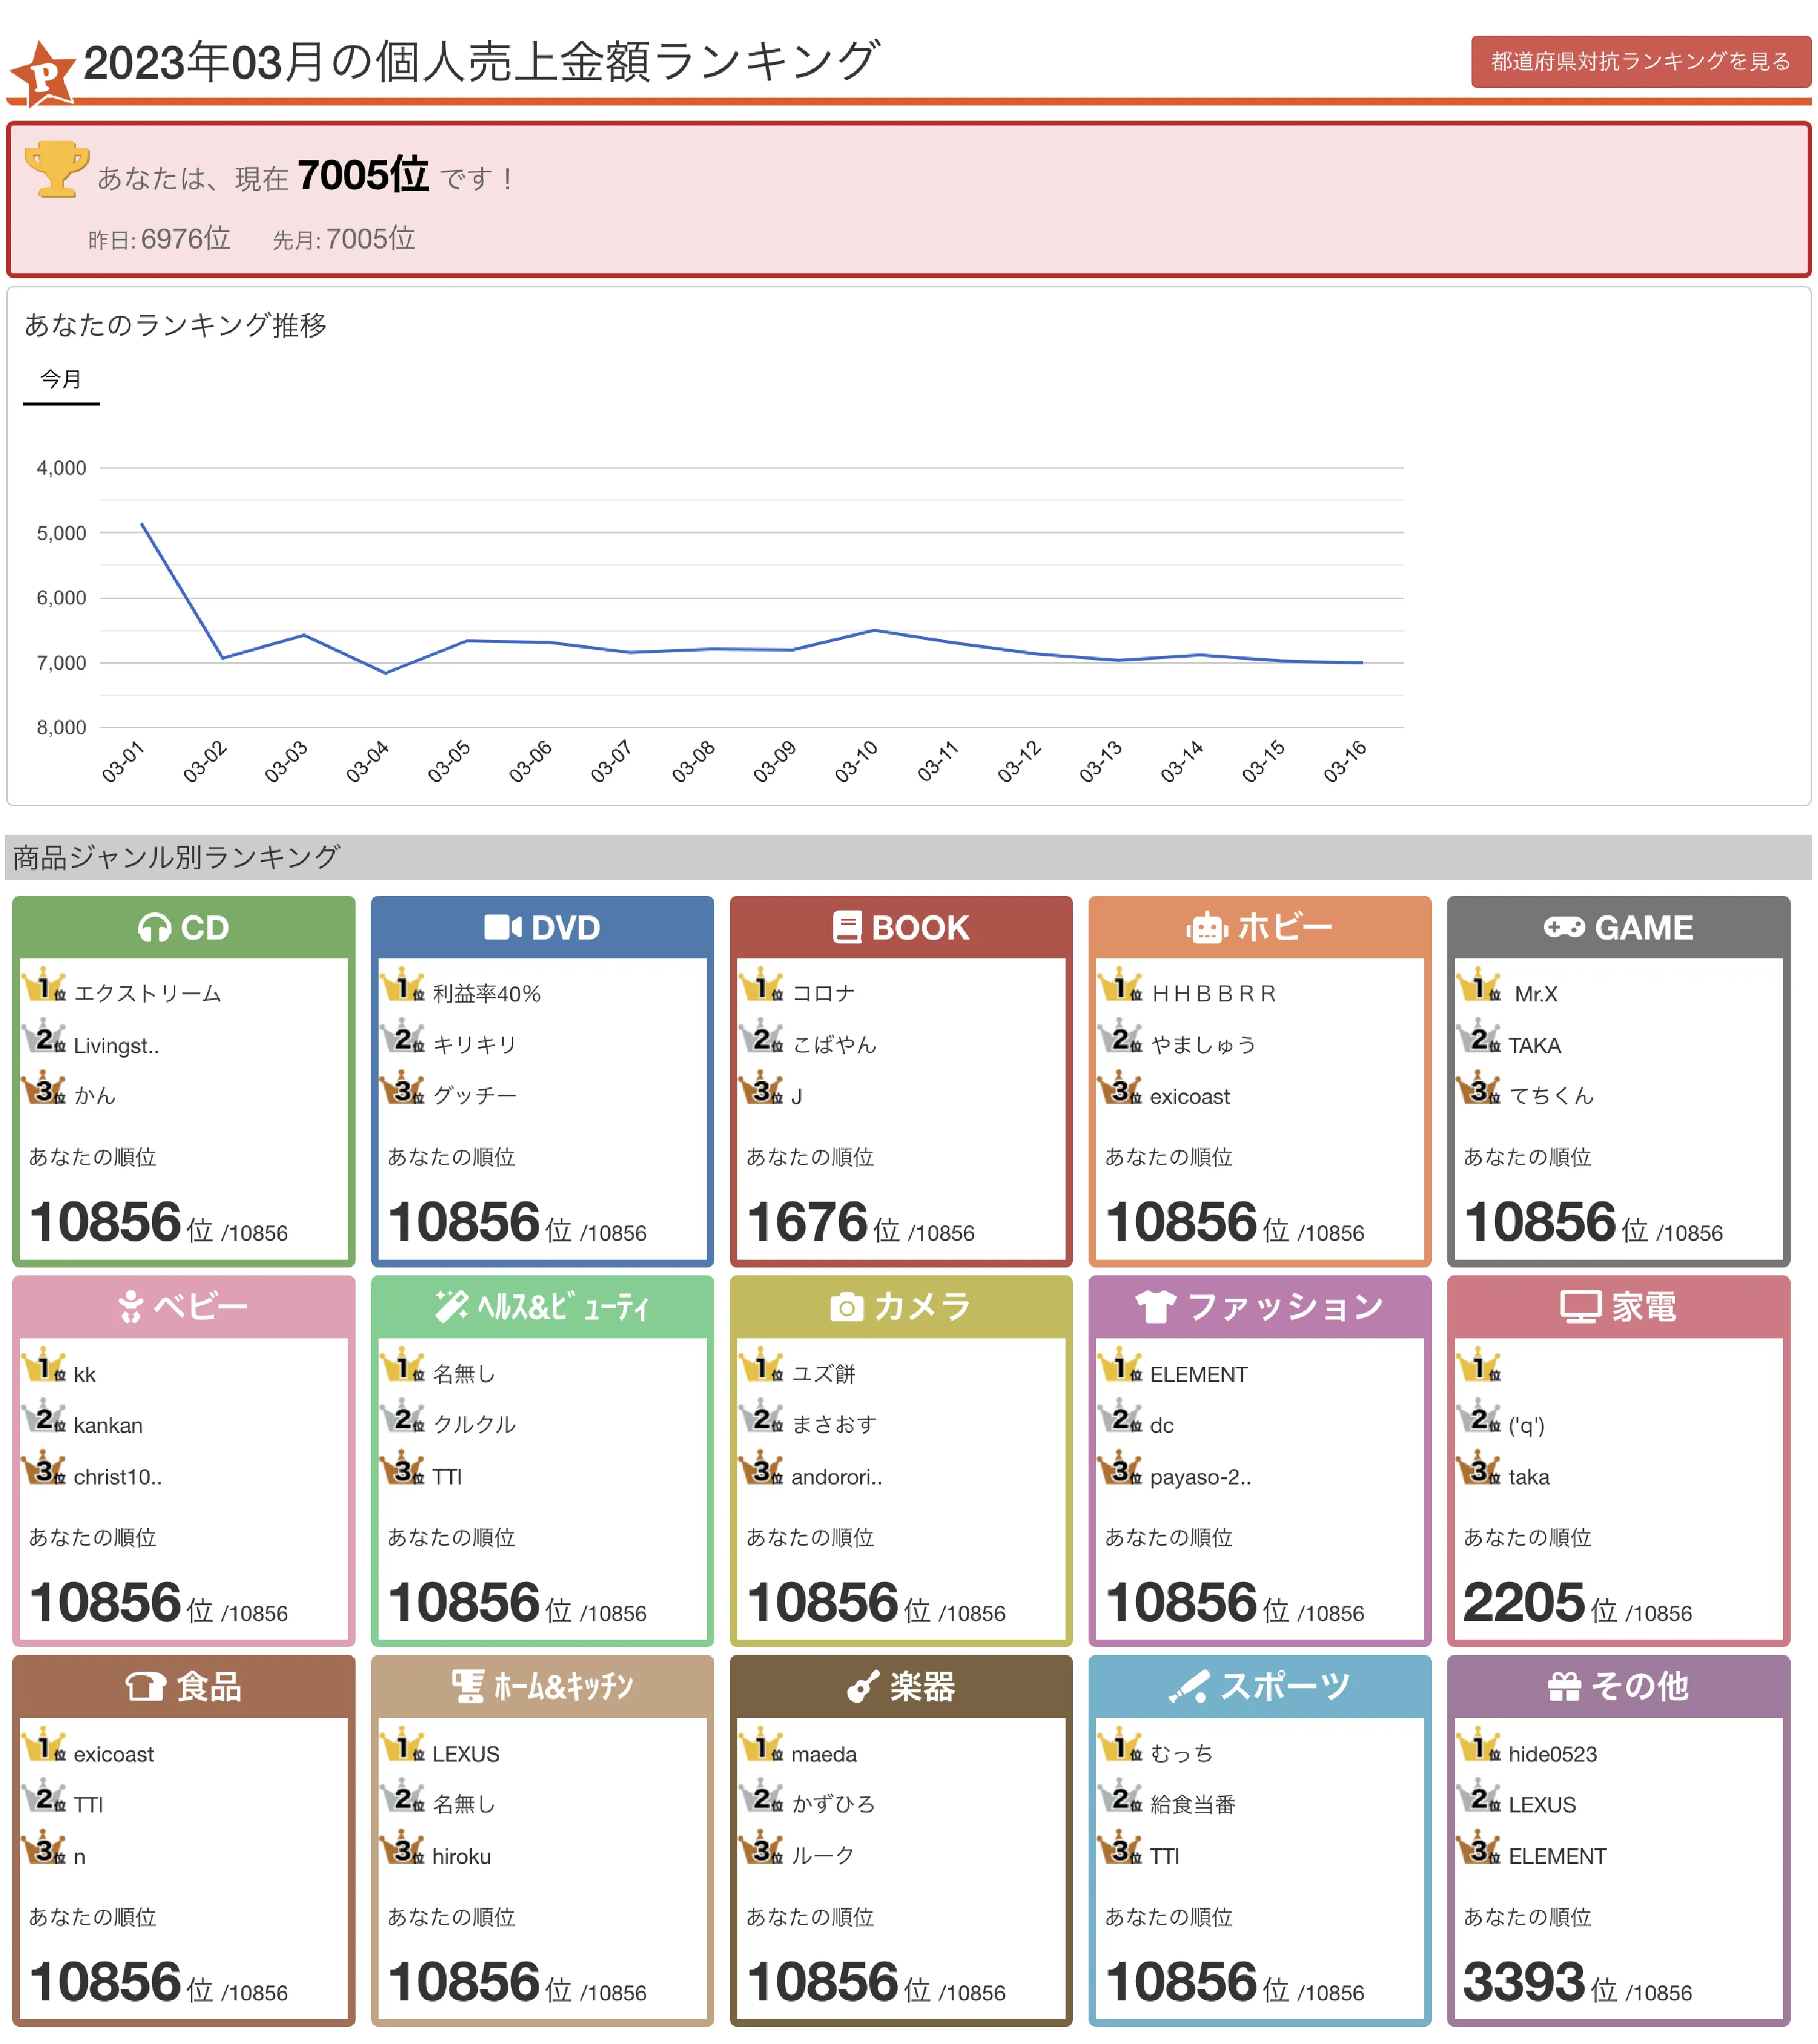
Task: Click the gold trophy icon
Action: [56, 168]
